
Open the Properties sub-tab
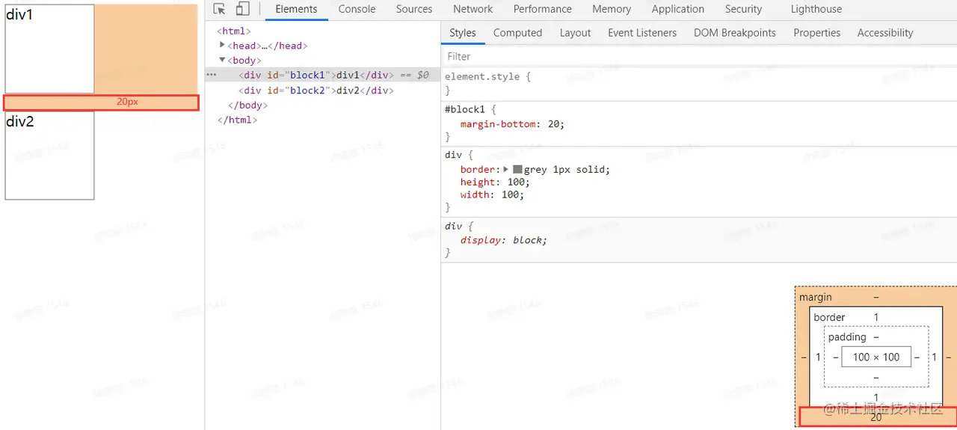click(816, 33)
